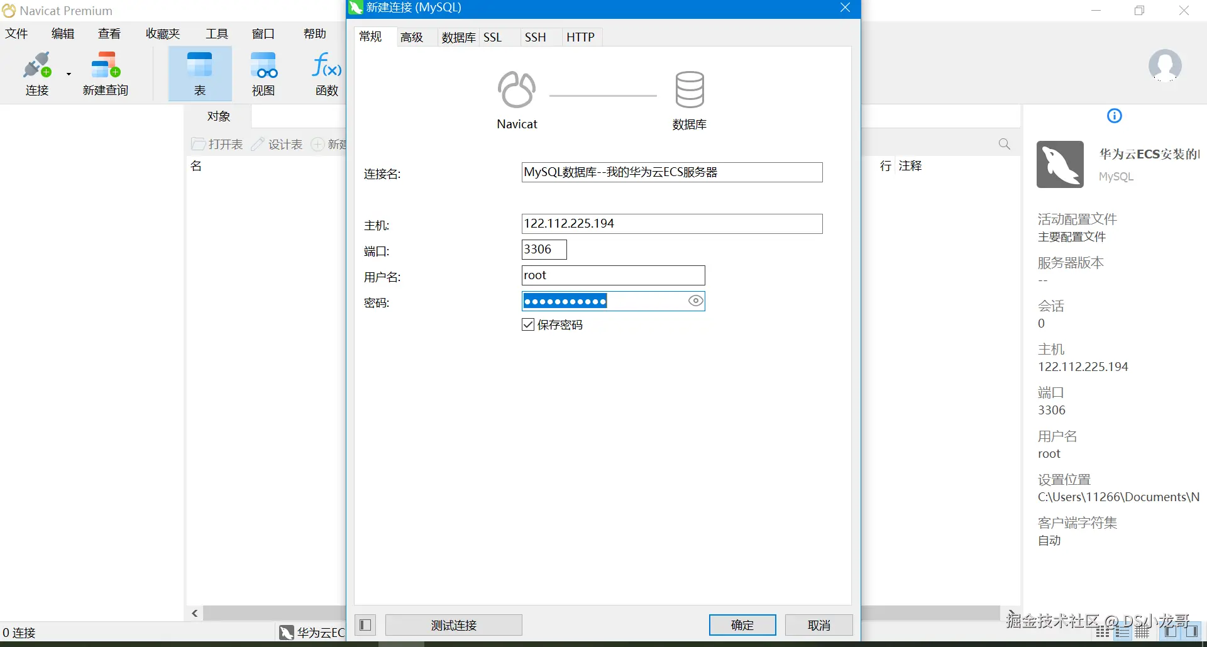Viewport: 1207px width, 647px height.
Task: Click the database cylinder icon in dialog
Action: [x=690, y=89]
